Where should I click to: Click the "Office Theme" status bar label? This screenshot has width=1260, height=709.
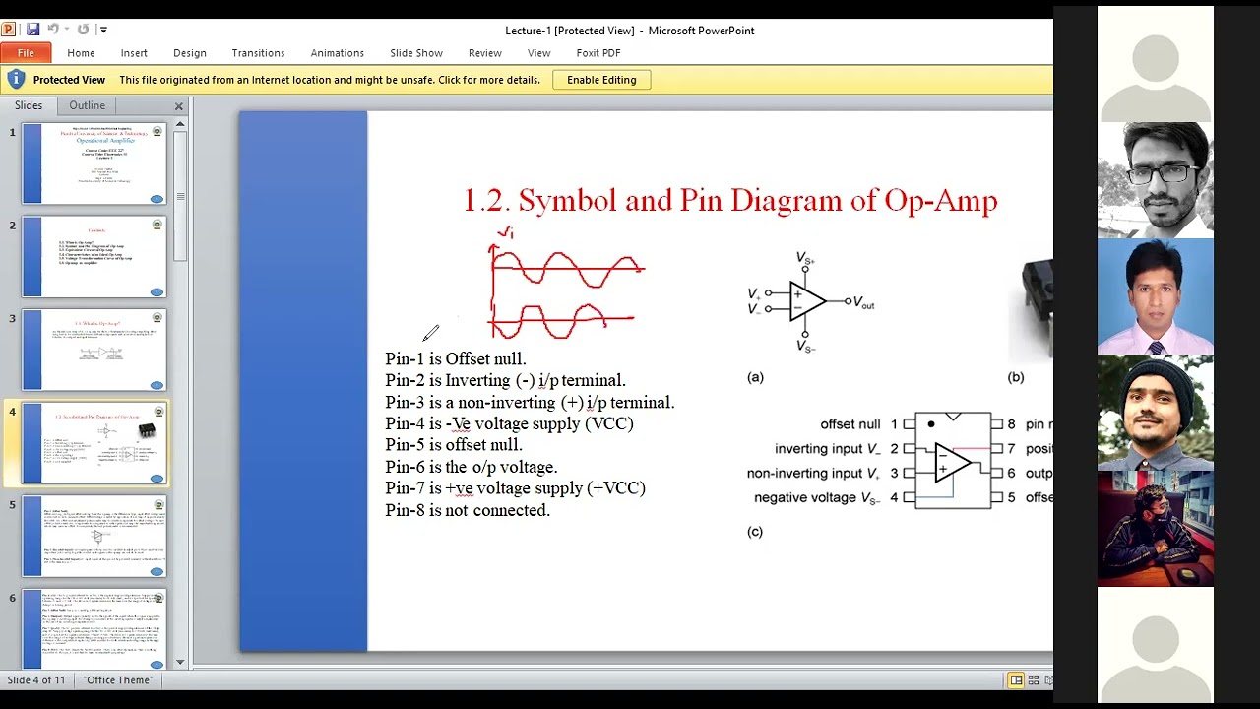pyautogui.click(x=118, y=680)
